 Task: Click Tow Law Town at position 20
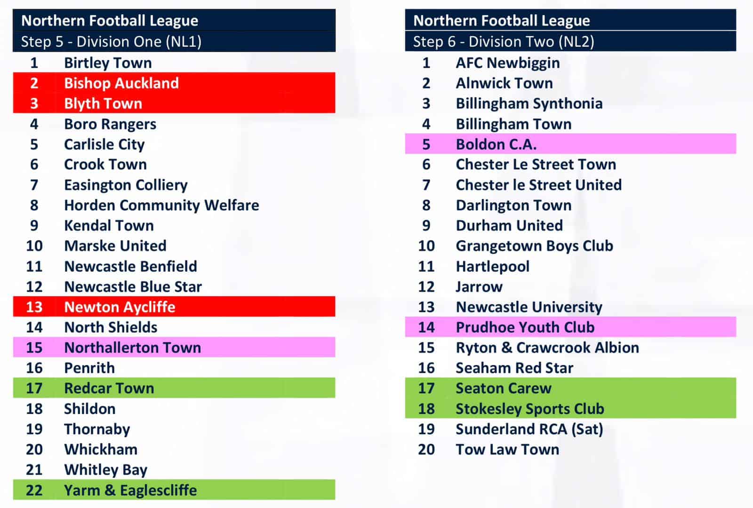[507, 449]
